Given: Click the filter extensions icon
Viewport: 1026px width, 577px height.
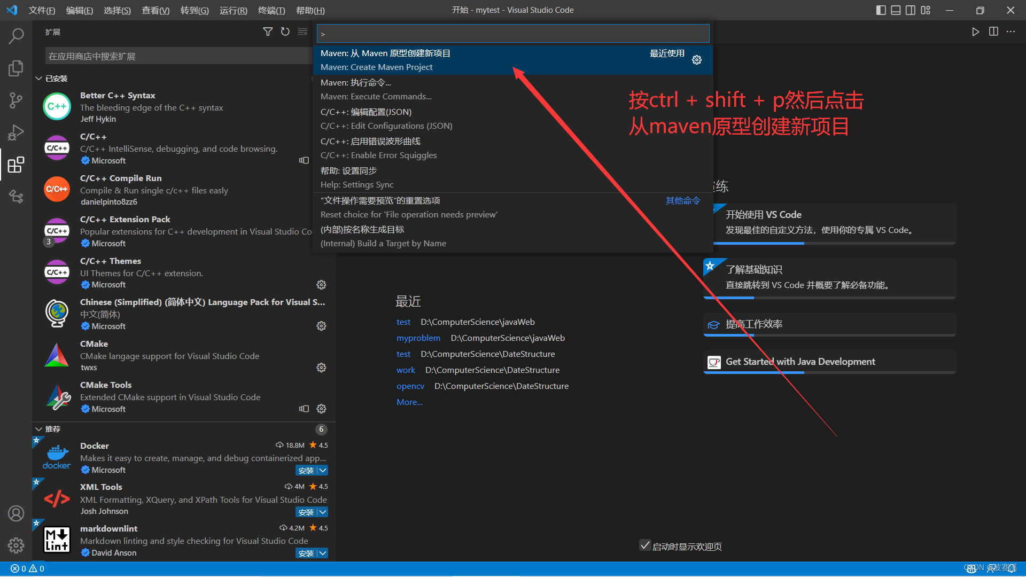Looking at the screenshot, I should [x=268, y=32].
